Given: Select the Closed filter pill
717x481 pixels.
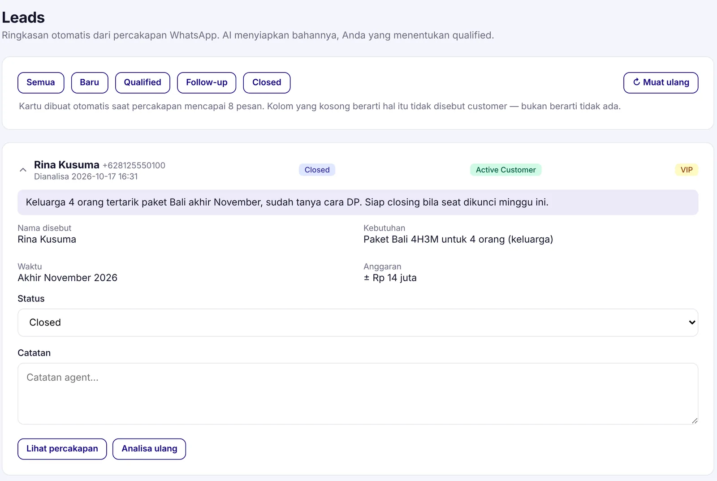Looking at the screenshot, I should pos(267,83).
